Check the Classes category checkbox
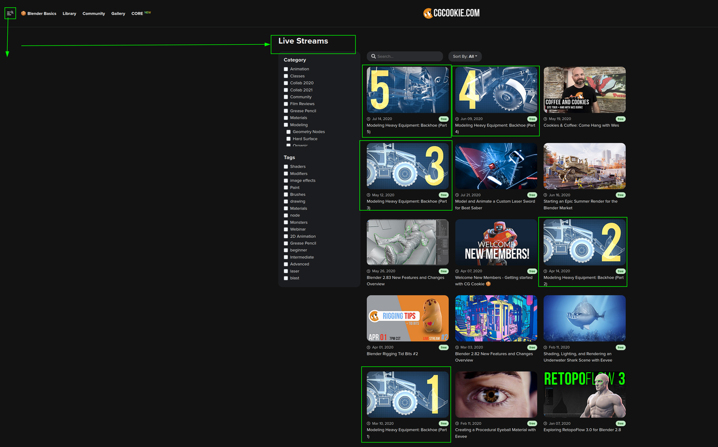Image resolution: width=718 pixels, height=447 pixels. (286, 76)
